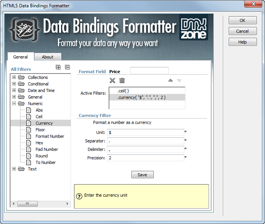Click the Separator input field
Screen dimensions: 265x224
point(146,141)
